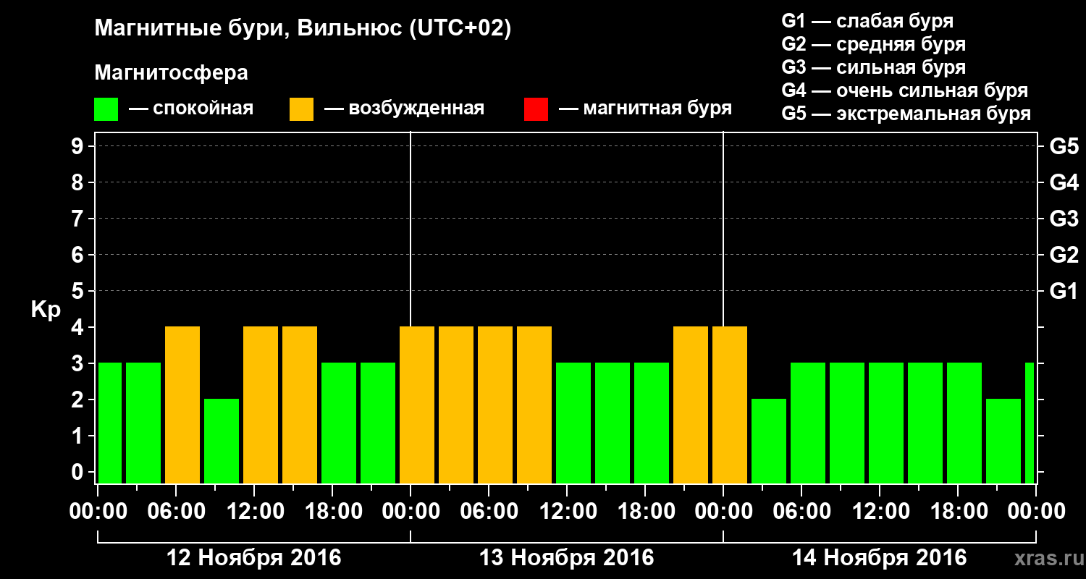
Task: Click the orange bar crossing midnight into 14 Ноября
Action: pos(730,405)
